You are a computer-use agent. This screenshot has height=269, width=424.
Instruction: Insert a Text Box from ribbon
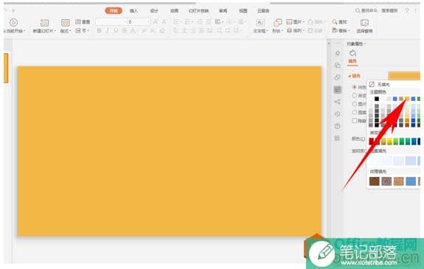pos(260,23)
